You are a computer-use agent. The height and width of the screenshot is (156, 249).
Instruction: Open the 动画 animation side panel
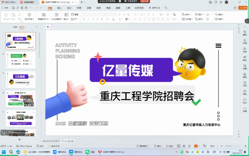coord(245,42)
